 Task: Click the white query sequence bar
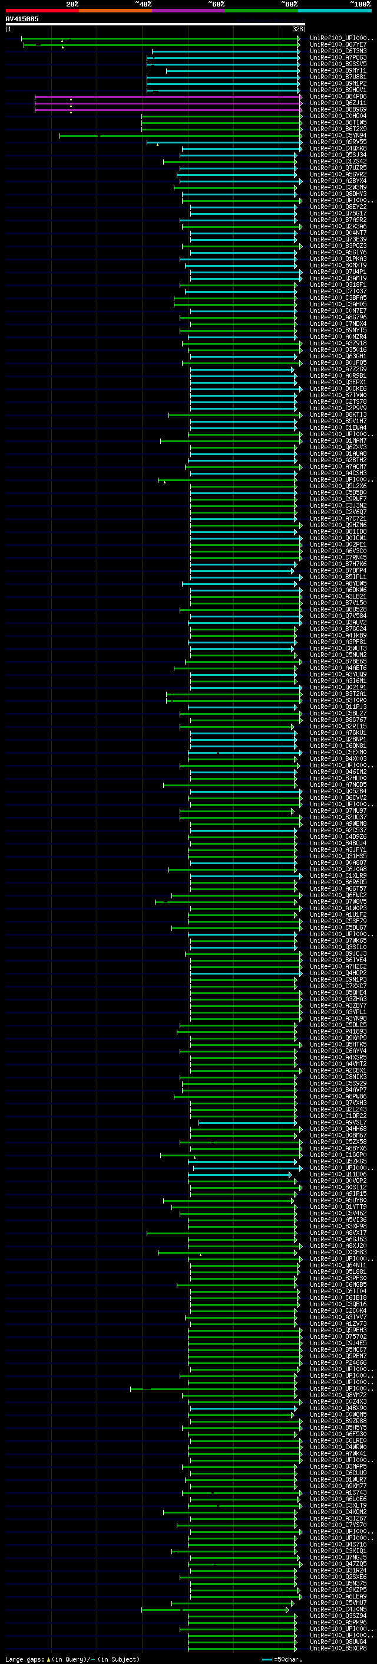156,24
